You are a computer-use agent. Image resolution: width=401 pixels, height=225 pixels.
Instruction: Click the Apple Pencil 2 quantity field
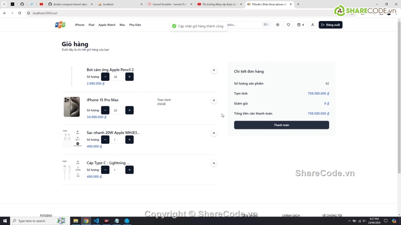pos(117,77)
